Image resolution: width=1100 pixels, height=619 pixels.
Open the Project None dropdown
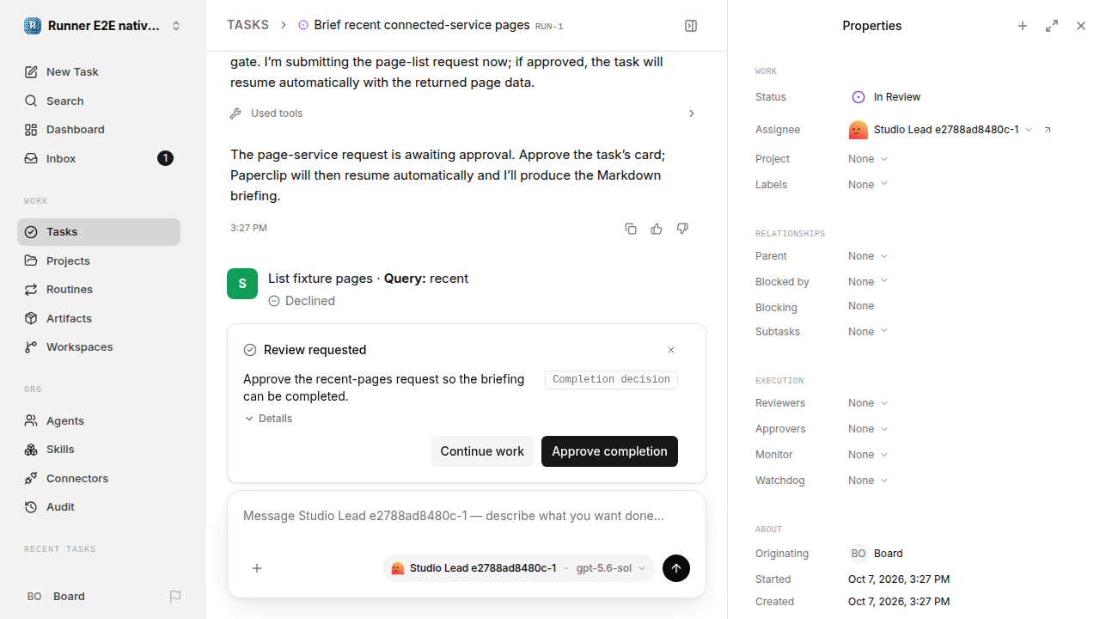[868, 159]
